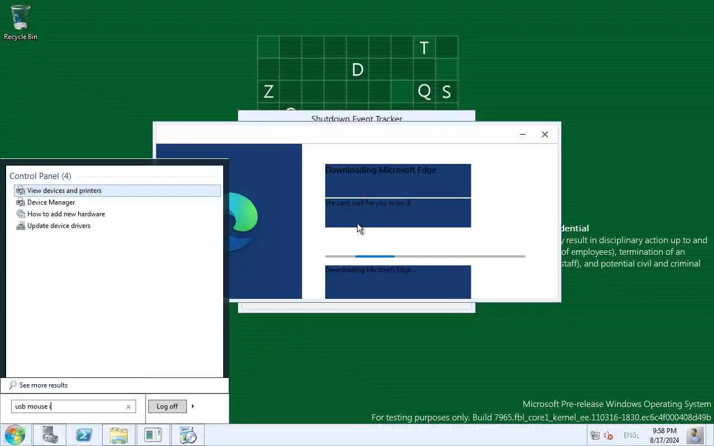
Task: Click the taskbar clock showing 9:58 PM
Action: (664, 435)
